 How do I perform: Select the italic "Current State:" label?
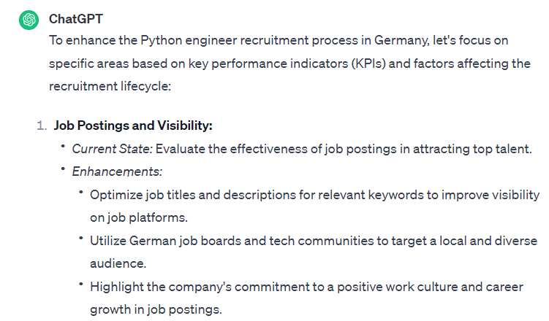click(x=110, y=149)
